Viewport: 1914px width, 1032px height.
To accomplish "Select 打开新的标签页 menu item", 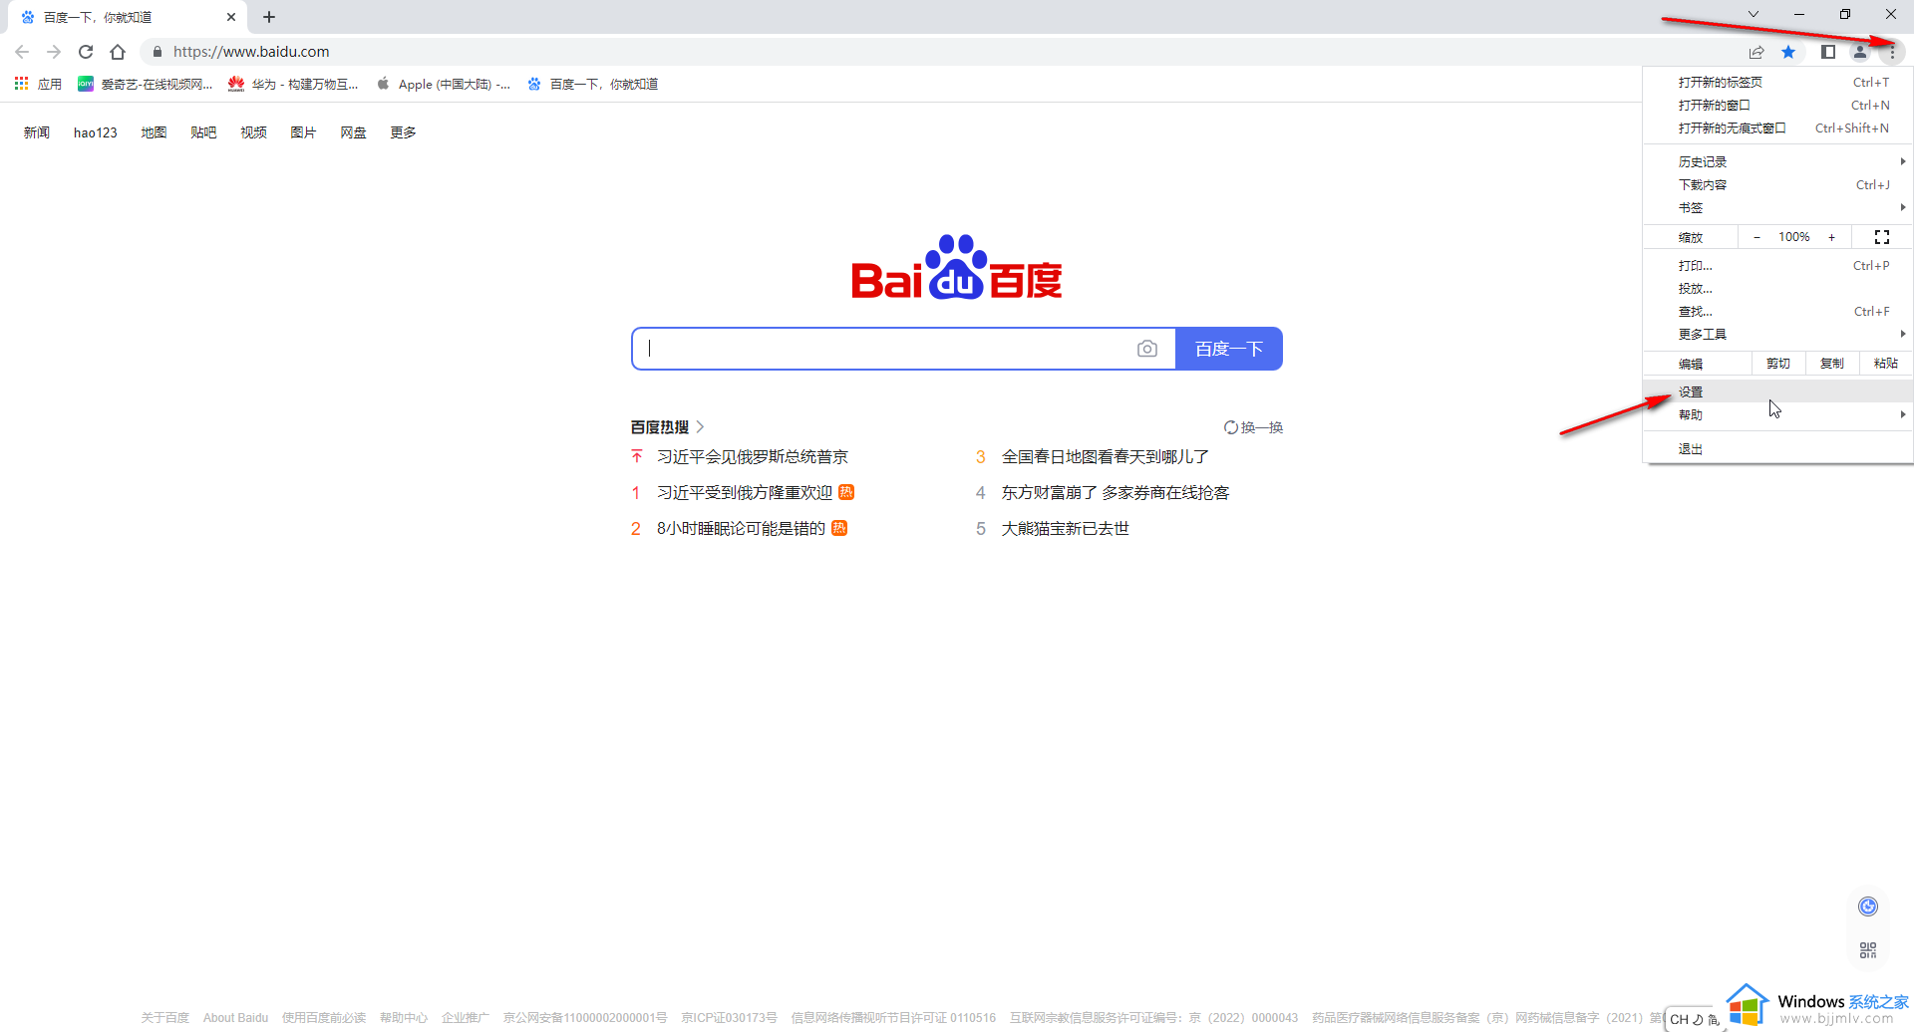I will tap(1778, 83).
